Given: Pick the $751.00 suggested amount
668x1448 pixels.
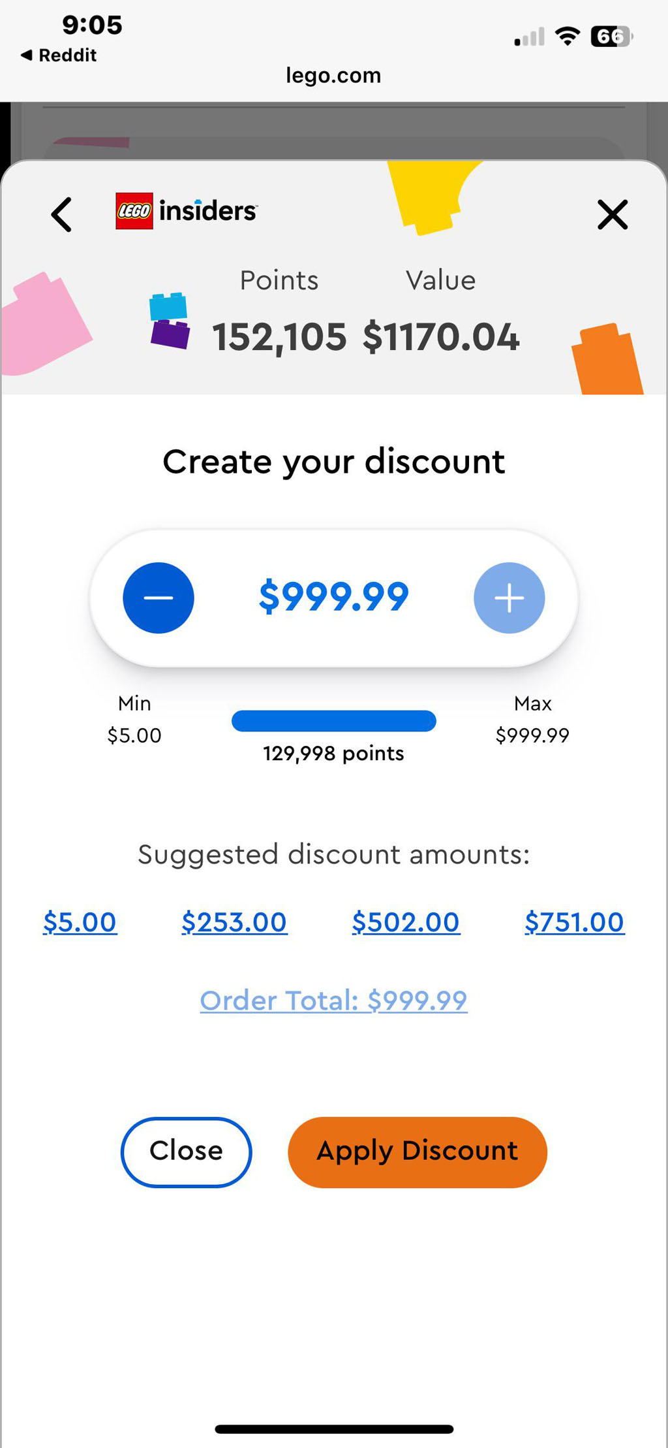Looking at the screenshot, I should point(574,922).
